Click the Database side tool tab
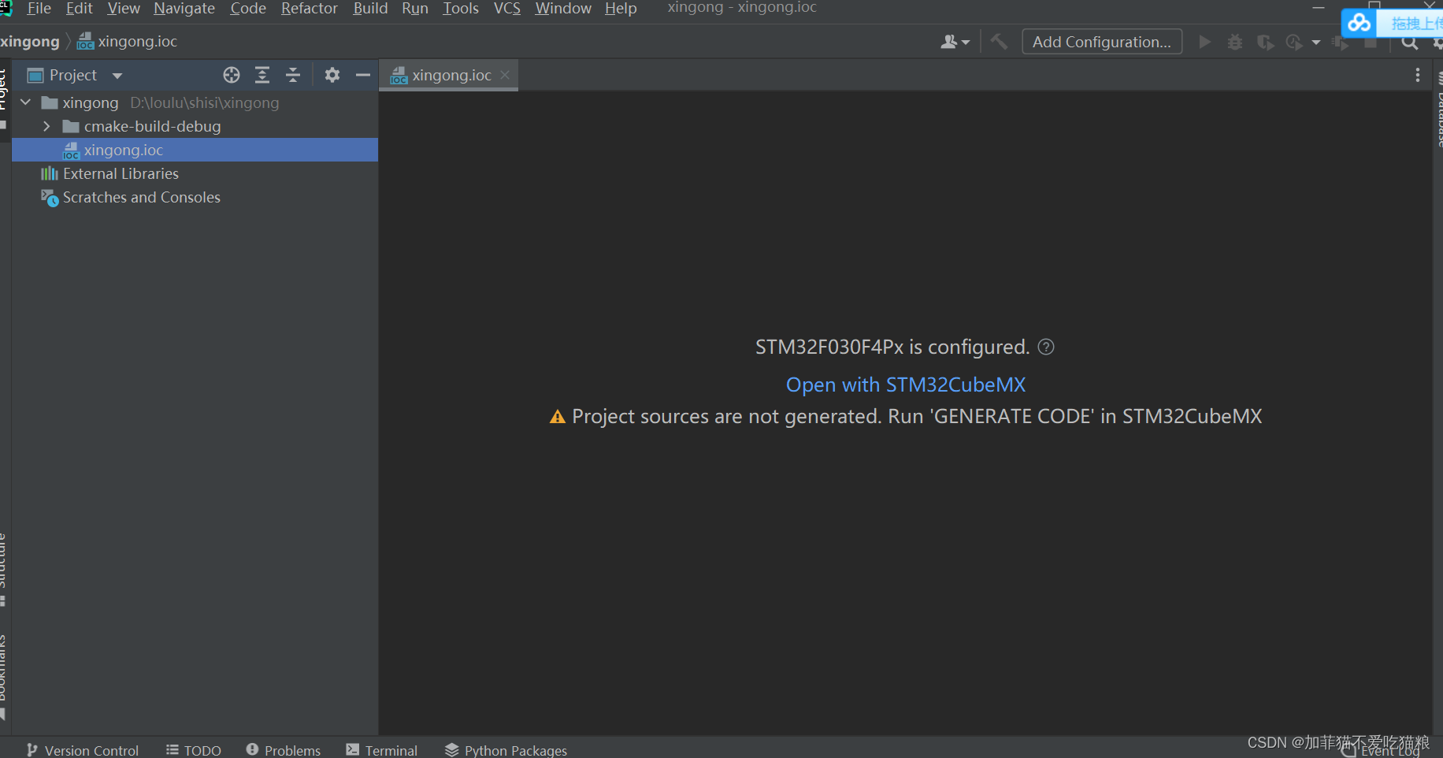The width and height of the screenshot is (1443, 758). click(1438, 110)
